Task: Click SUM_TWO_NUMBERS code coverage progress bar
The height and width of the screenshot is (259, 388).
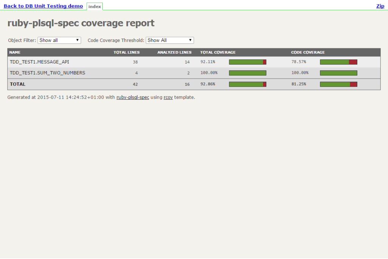Action: pos(338,73)
